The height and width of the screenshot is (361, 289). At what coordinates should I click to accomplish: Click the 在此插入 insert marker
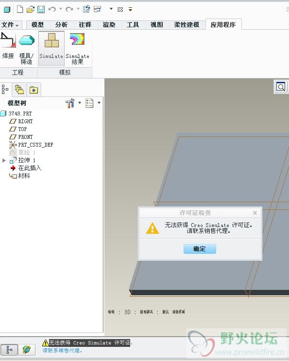pyautogui.click(x=30, y=168)
